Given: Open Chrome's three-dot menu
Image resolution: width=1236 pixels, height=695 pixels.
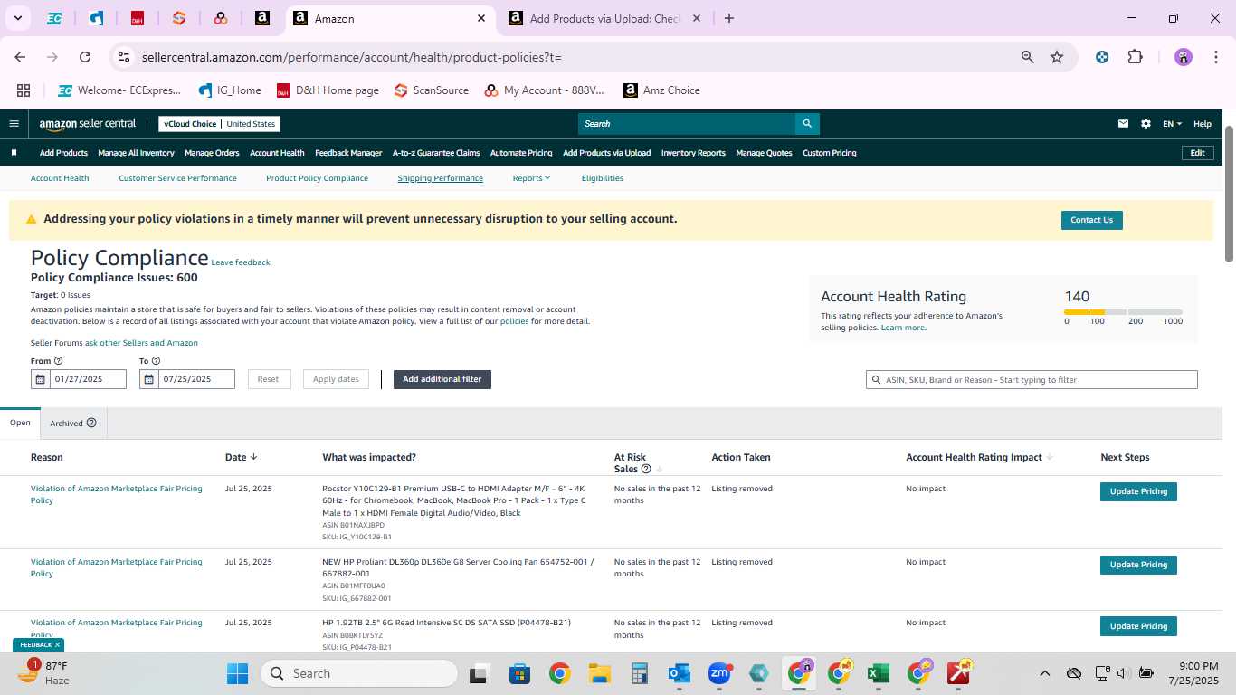Looking at the screenshot, I should [x=1214, y=57].
